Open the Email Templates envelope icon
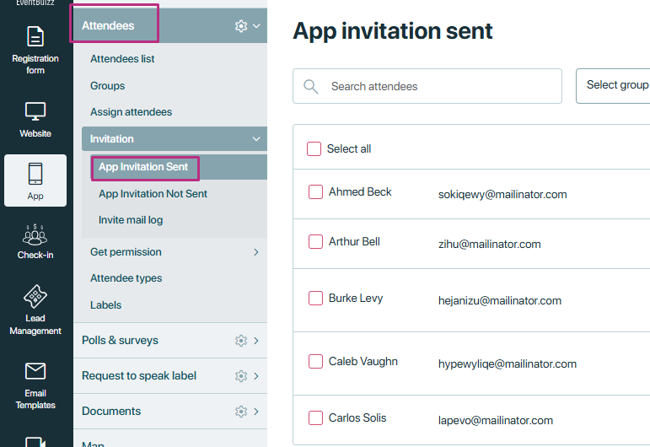Image resolution: width=650 pixels, height=447 pixels. [x=35, y=371]
